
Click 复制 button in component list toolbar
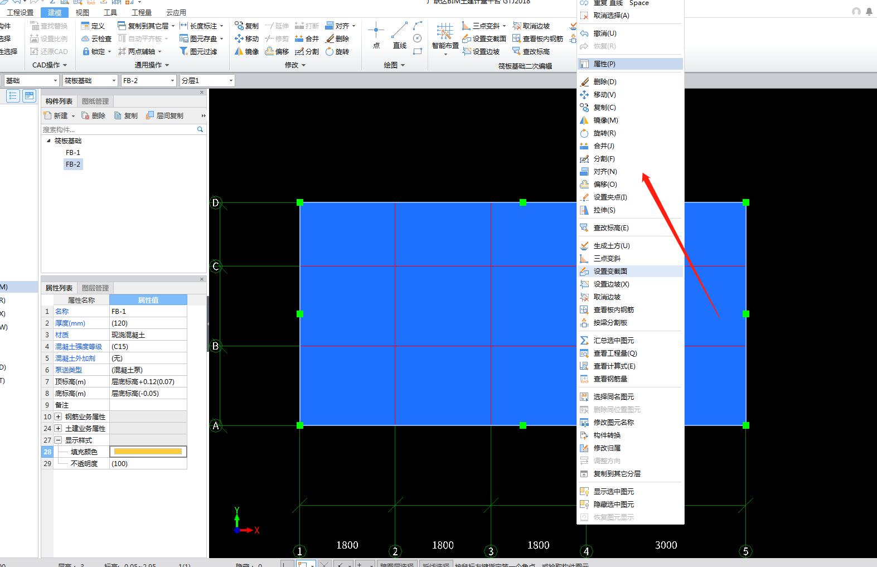(125, 115)
